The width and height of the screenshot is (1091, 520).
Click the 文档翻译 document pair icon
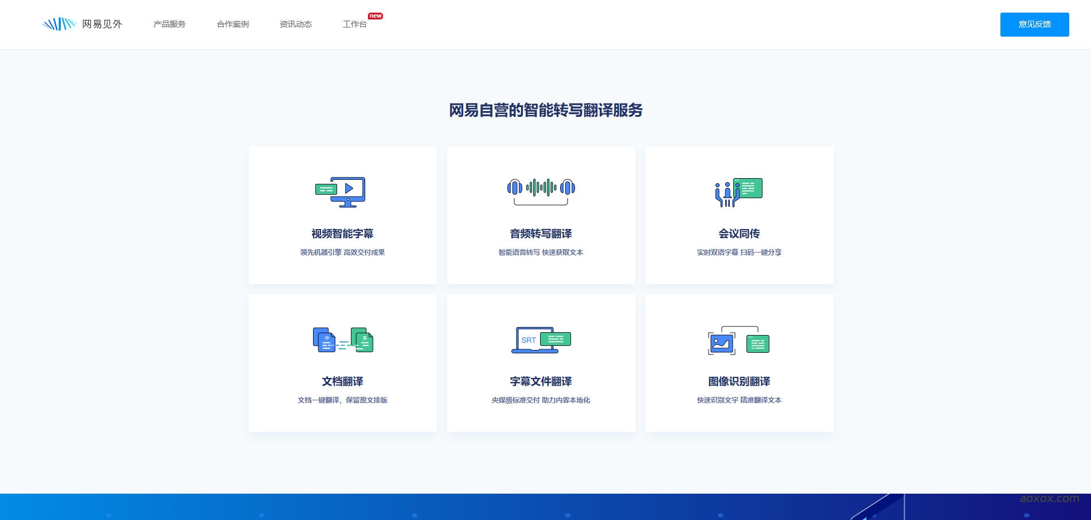[343, 340]
